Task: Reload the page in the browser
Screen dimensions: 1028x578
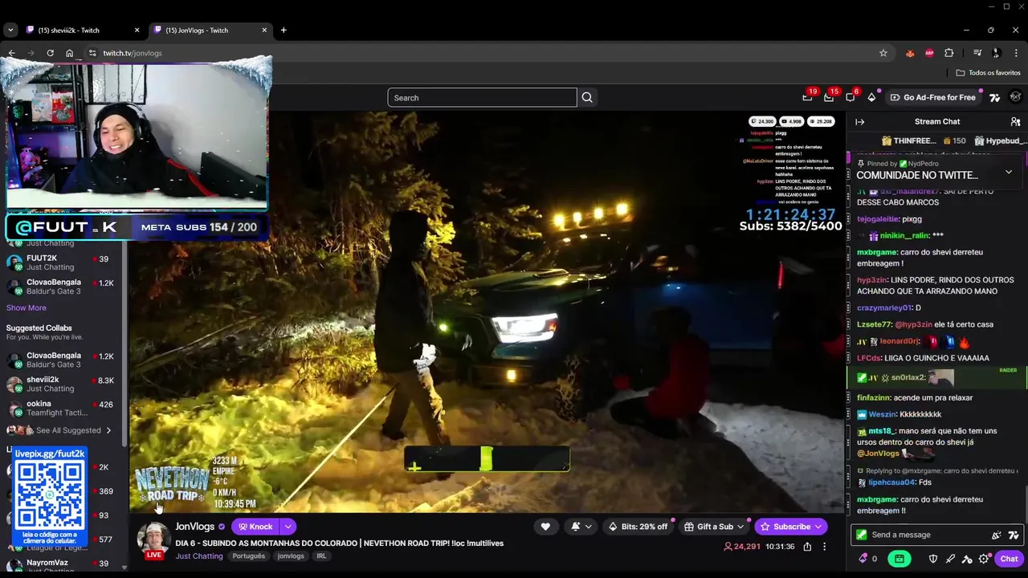Action: tap(50, 53)
